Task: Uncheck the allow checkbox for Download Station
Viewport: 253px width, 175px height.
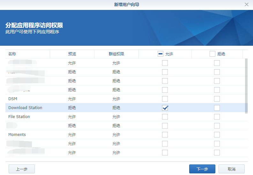Action: [165, 108]
